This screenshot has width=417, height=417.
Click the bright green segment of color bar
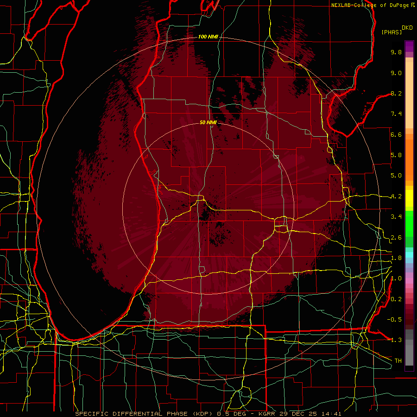(x=409, y=223)
